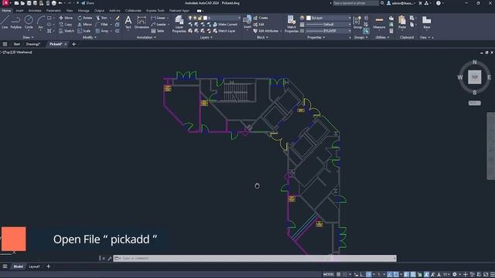The width and height of the screenshot is (495, 278).
Task: Click the Group tool
Action: [357, 22]
